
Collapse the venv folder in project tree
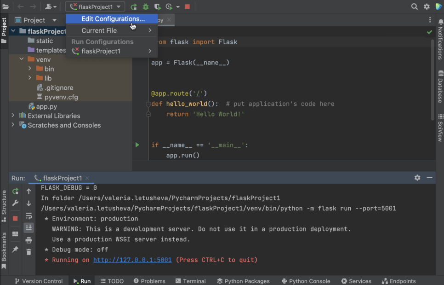click(21, 59)
